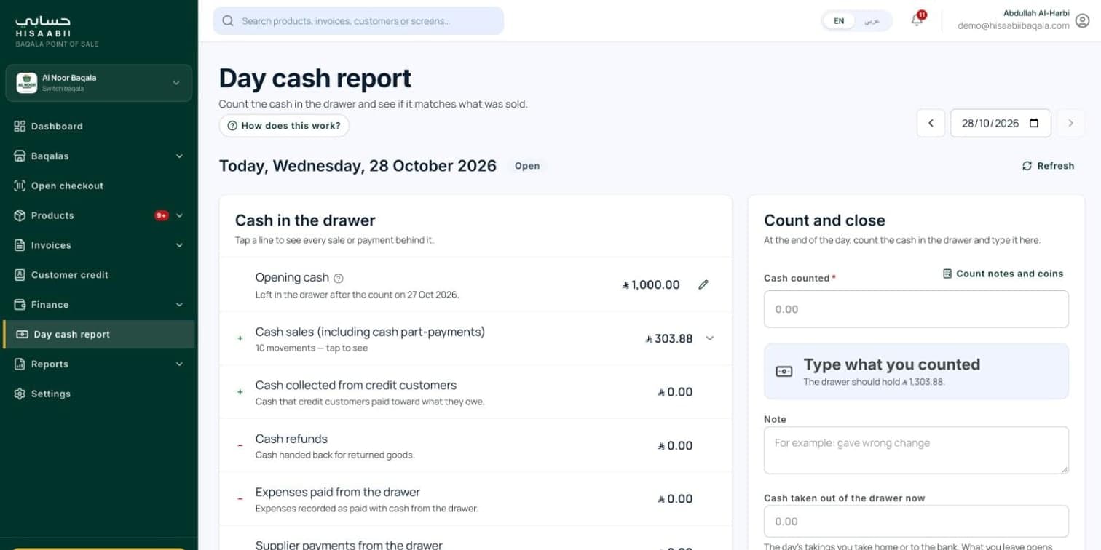Refresh the day cash report

[1048, 166]
